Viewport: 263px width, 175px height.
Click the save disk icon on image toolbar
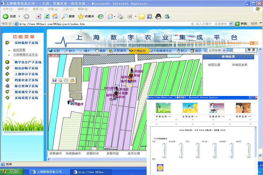pyautogui.click(x=54, y=80)
